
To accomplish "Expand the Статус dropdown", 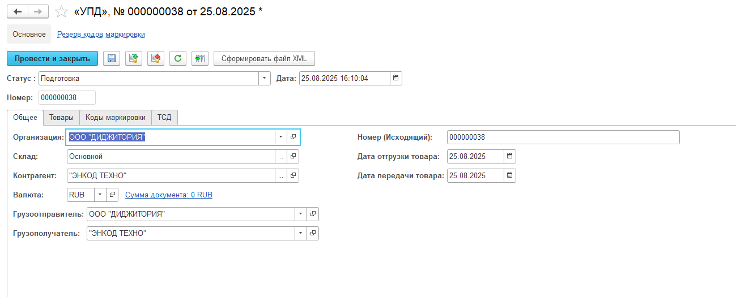I will 265,78.
